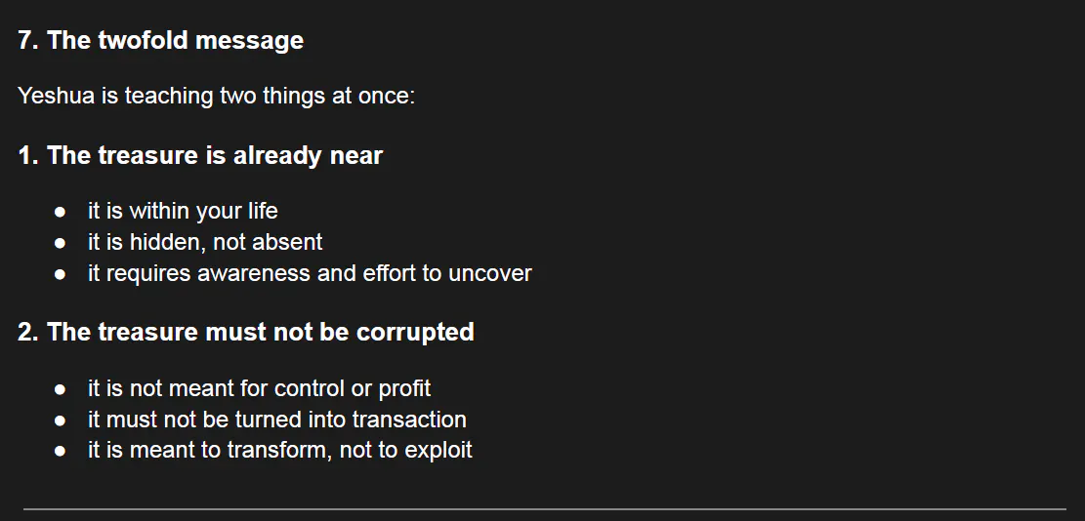Viewport: 1085px width, 521px height.
Task: Click the line about awareness and effort to uncover
Action: (x=310, y=273)
